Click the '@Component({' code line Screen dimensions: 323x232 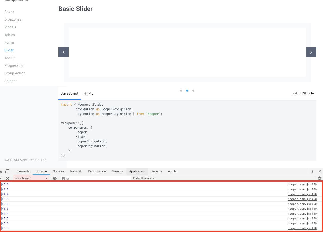click(x=72, y=123)
